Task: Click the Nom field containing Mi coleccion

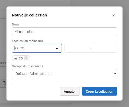Action: click(x=64, y=32)
